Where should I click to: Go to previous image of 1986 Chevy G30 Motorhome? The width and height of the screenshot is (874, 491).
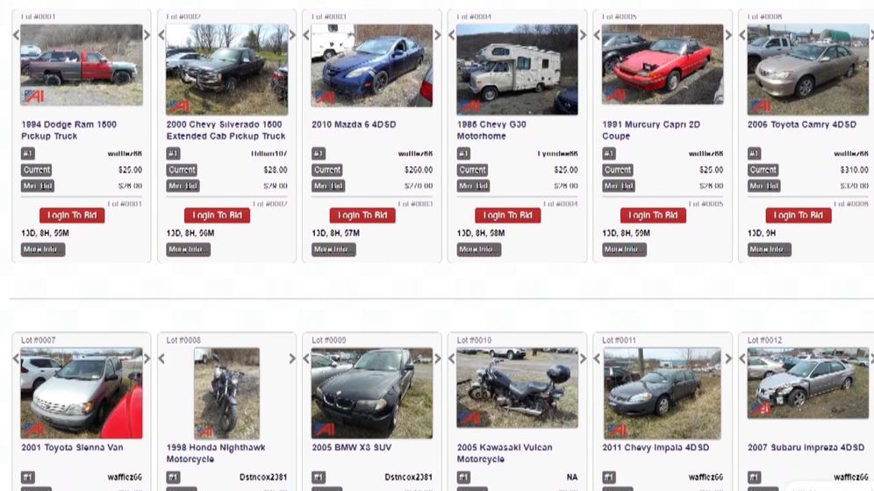coord(452,35)
